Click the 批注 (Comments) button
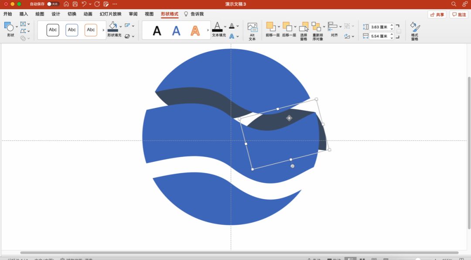Screen dimensions: 471x260 pos(459,14)
